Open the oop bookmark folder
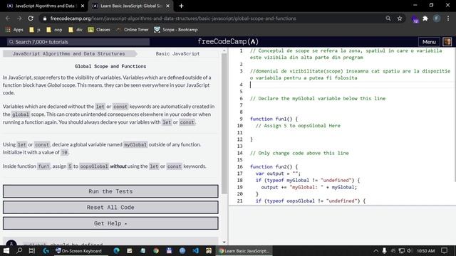The image size is (456, 256). click(54, 30)
